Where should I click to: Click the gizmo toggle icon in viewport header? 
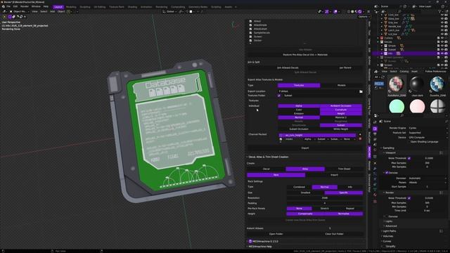point(327,11)
